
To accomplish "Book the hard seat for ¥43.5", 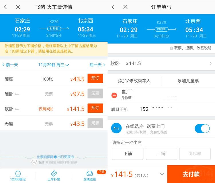I will (95, 79).
